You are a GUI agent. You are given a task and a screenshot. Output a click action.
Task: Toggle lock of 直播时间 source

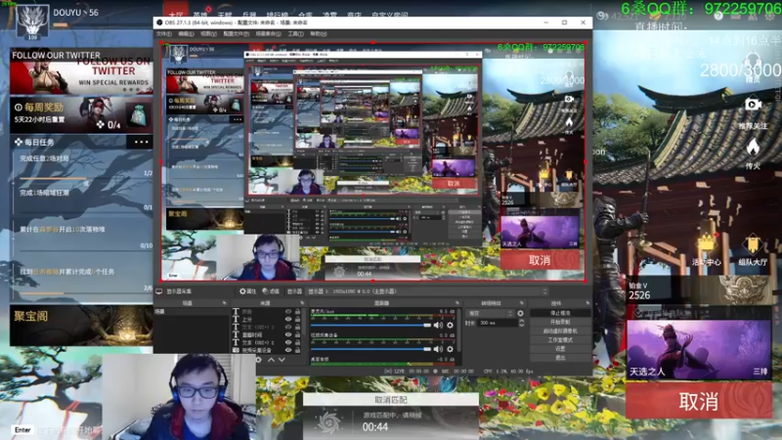click(298, 334)
